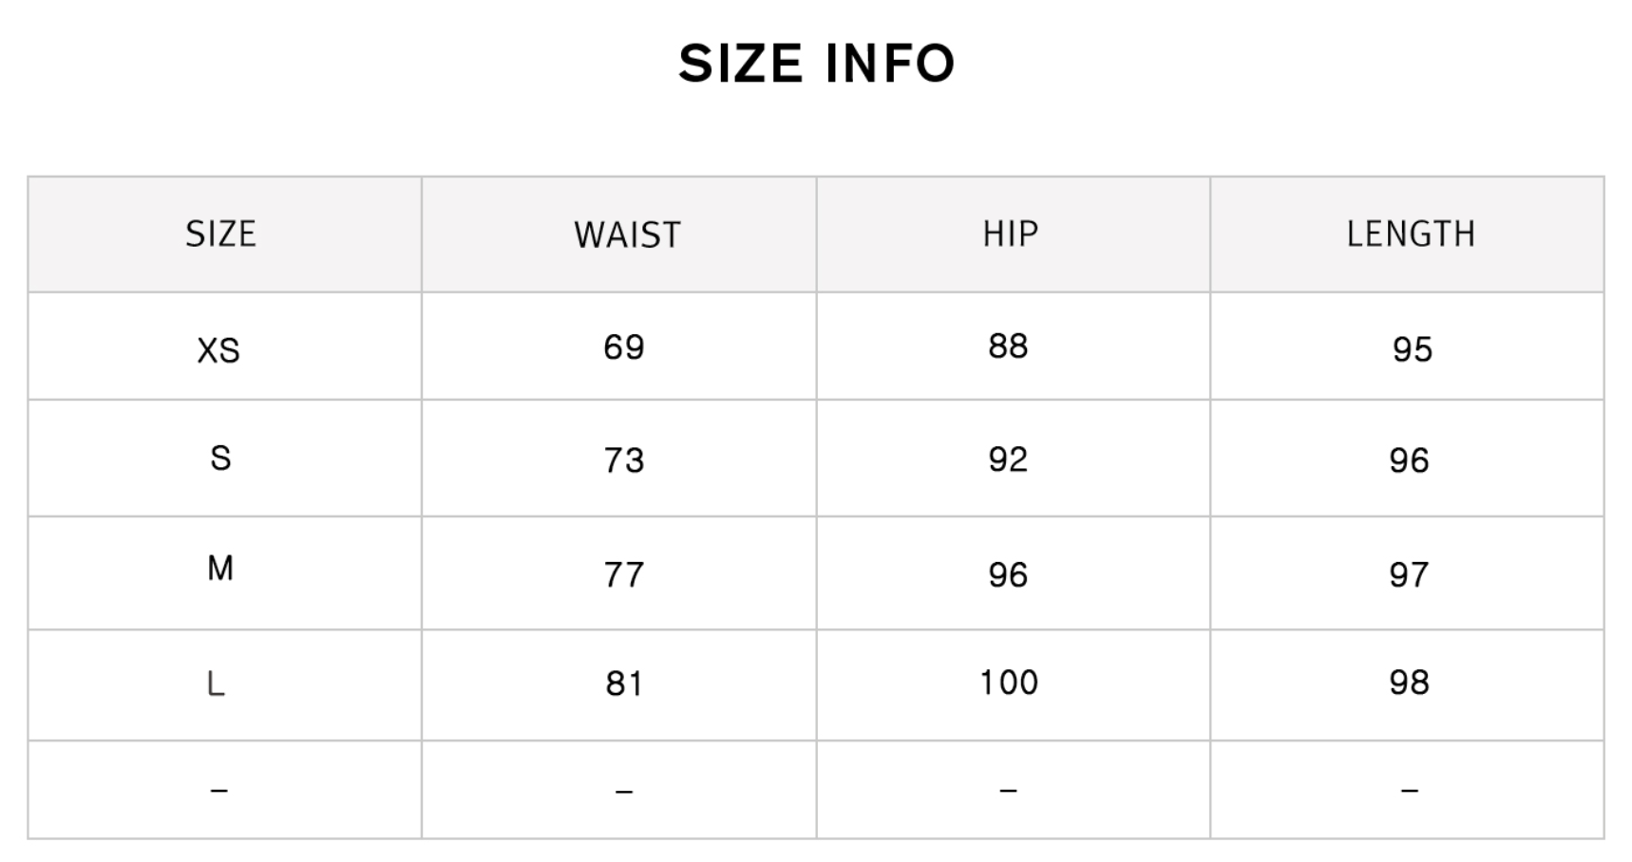The image size is (1632, 862).
Task: Click hip value 92
Action: point(1008,459)
